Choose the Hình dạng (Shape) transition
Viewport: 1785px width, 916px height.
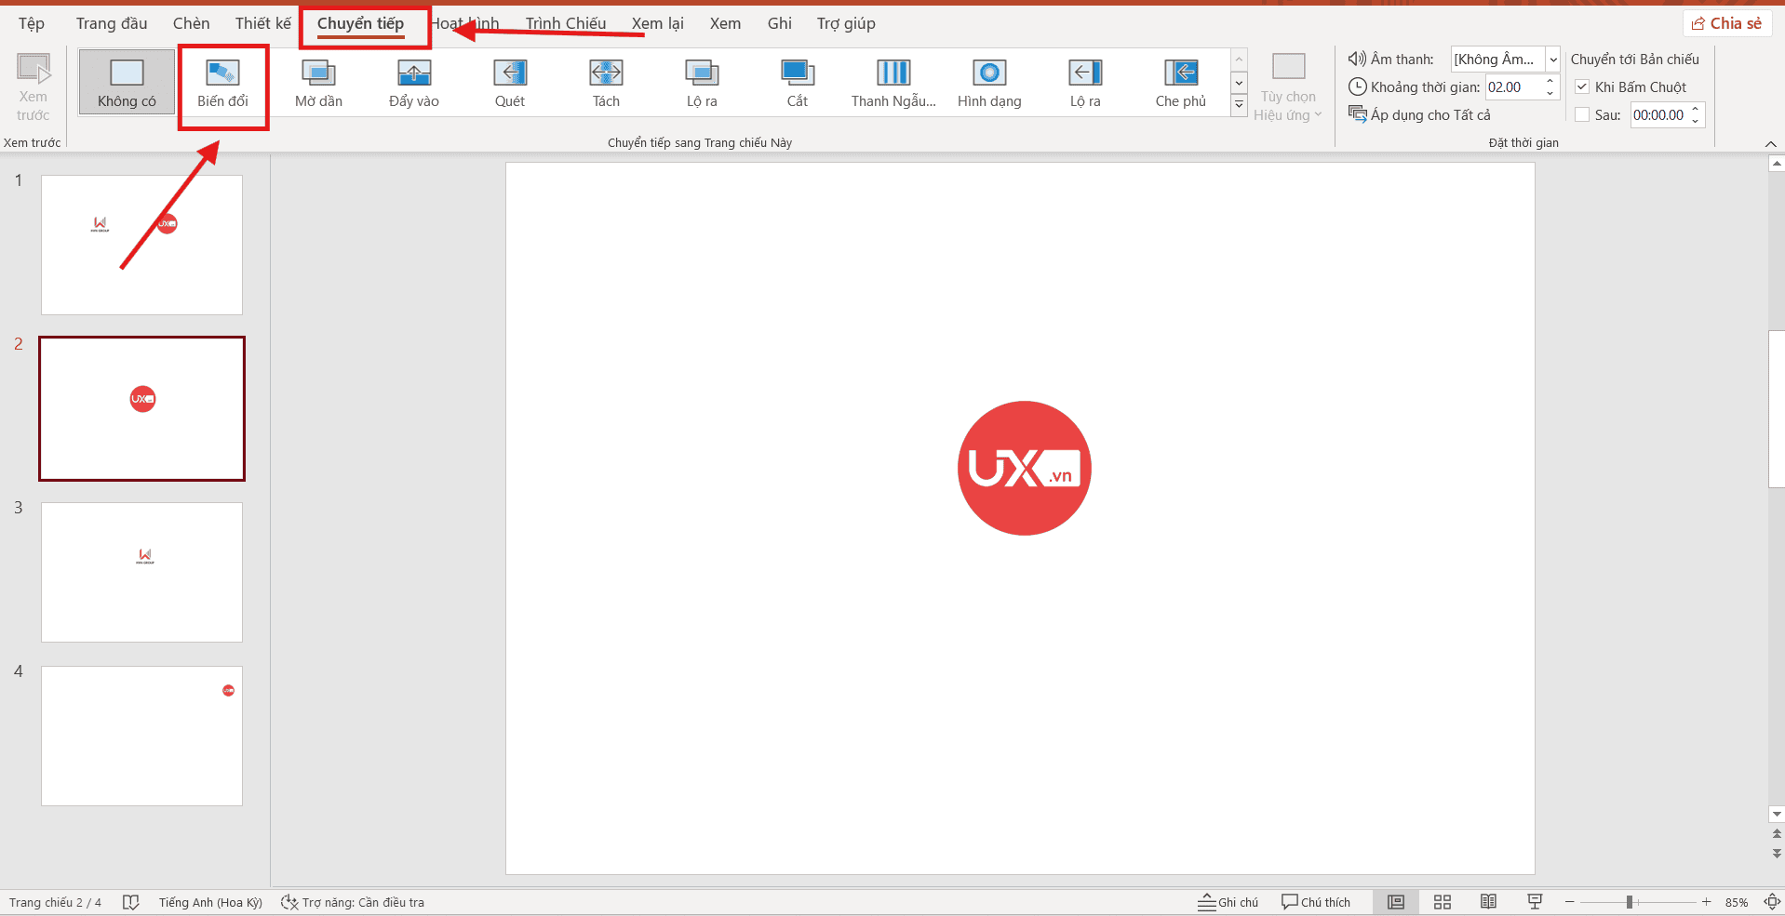[x=988, y=82]
